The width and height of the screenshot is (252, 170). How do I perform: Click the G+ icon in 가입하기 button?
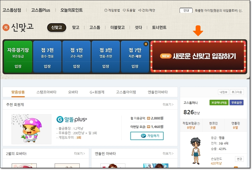pos(143,136)
